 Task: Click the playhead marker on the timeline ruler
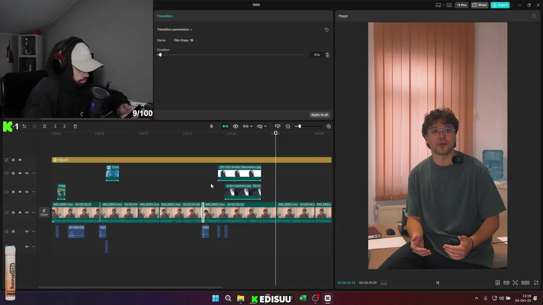click(276, 133)
